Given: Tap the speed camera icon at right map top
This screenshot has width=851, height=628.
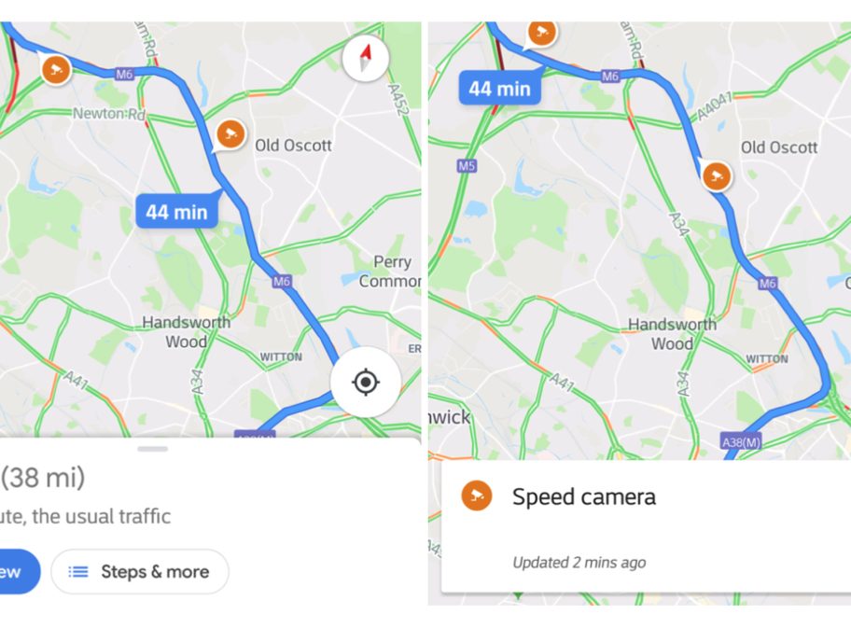Looking at the screenshot, I should tap(541, 34).
